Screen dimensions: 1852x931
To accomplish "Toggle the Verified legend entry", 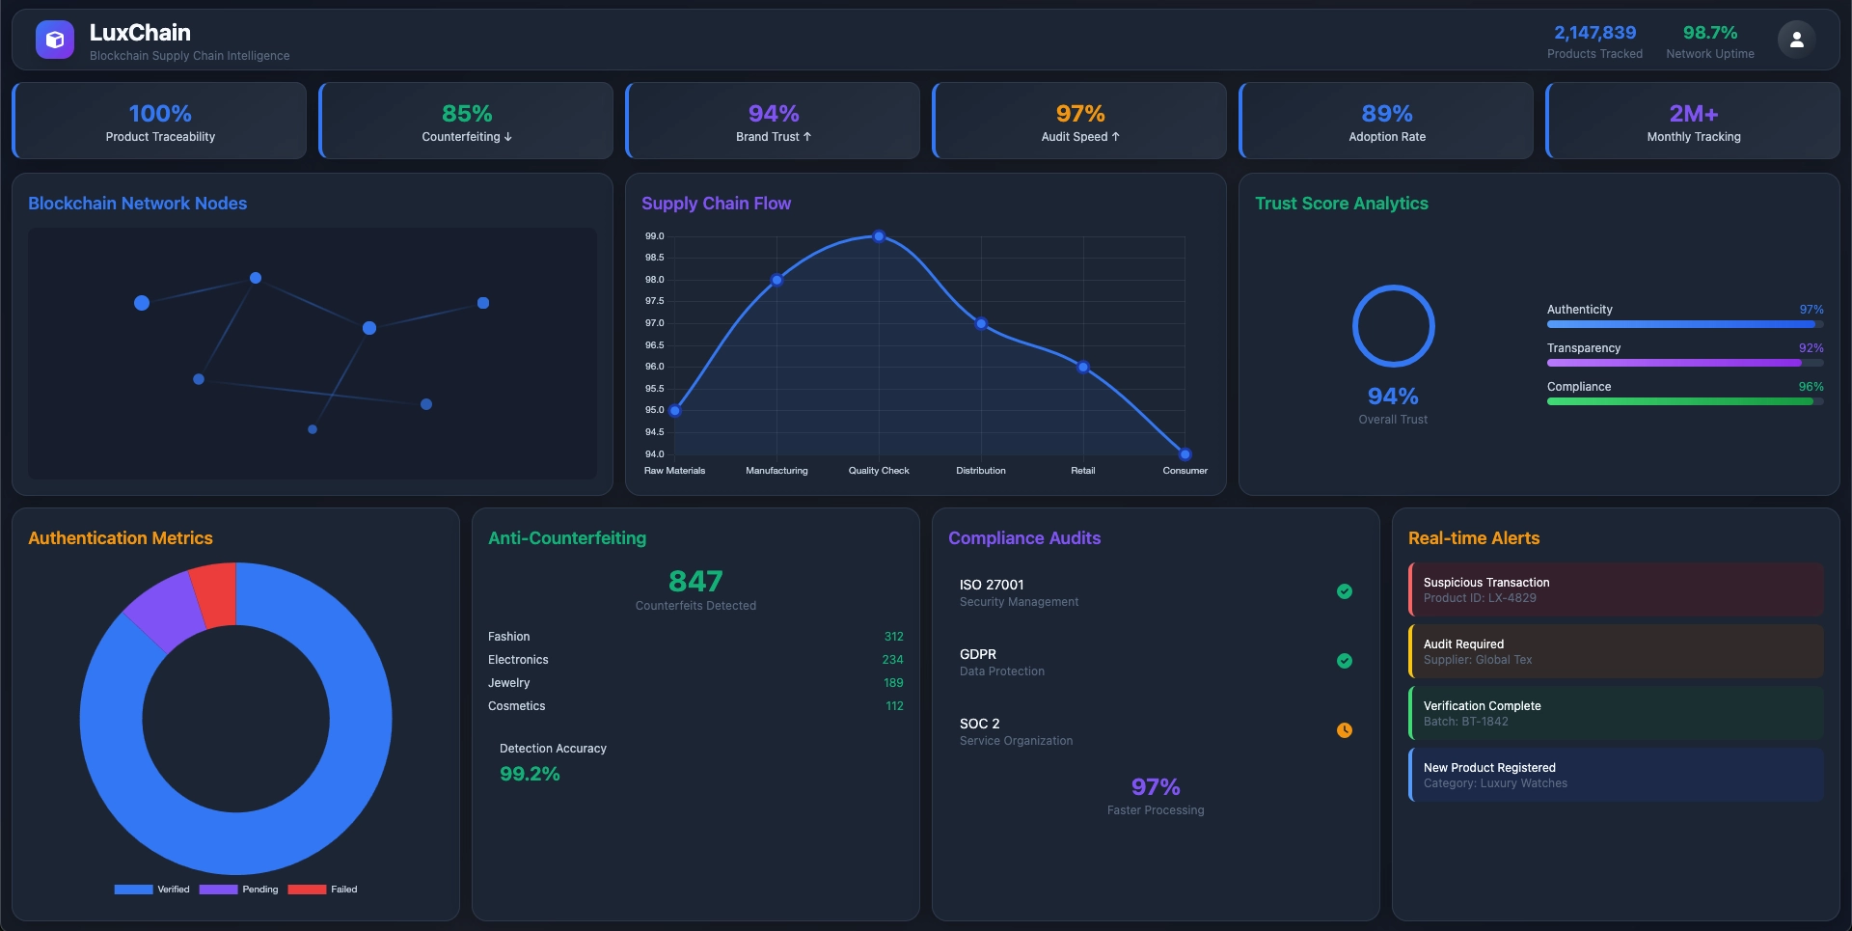I will [152, 890].
